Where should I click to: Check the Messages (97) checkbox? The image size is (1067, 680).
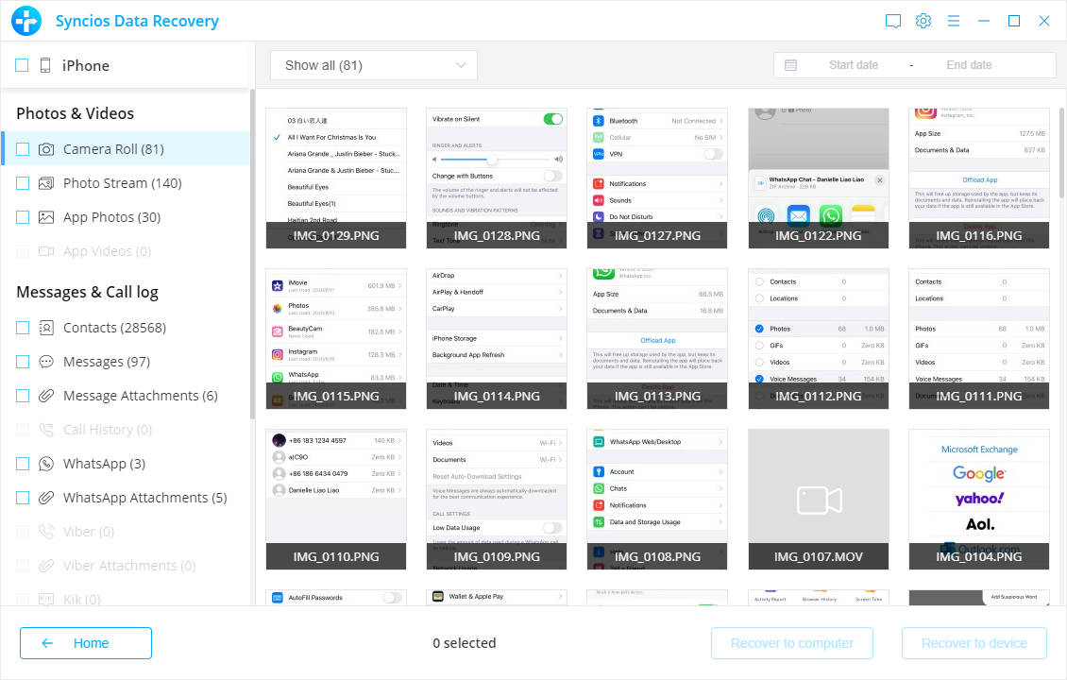pyautogui.click(x=23, y=362)
